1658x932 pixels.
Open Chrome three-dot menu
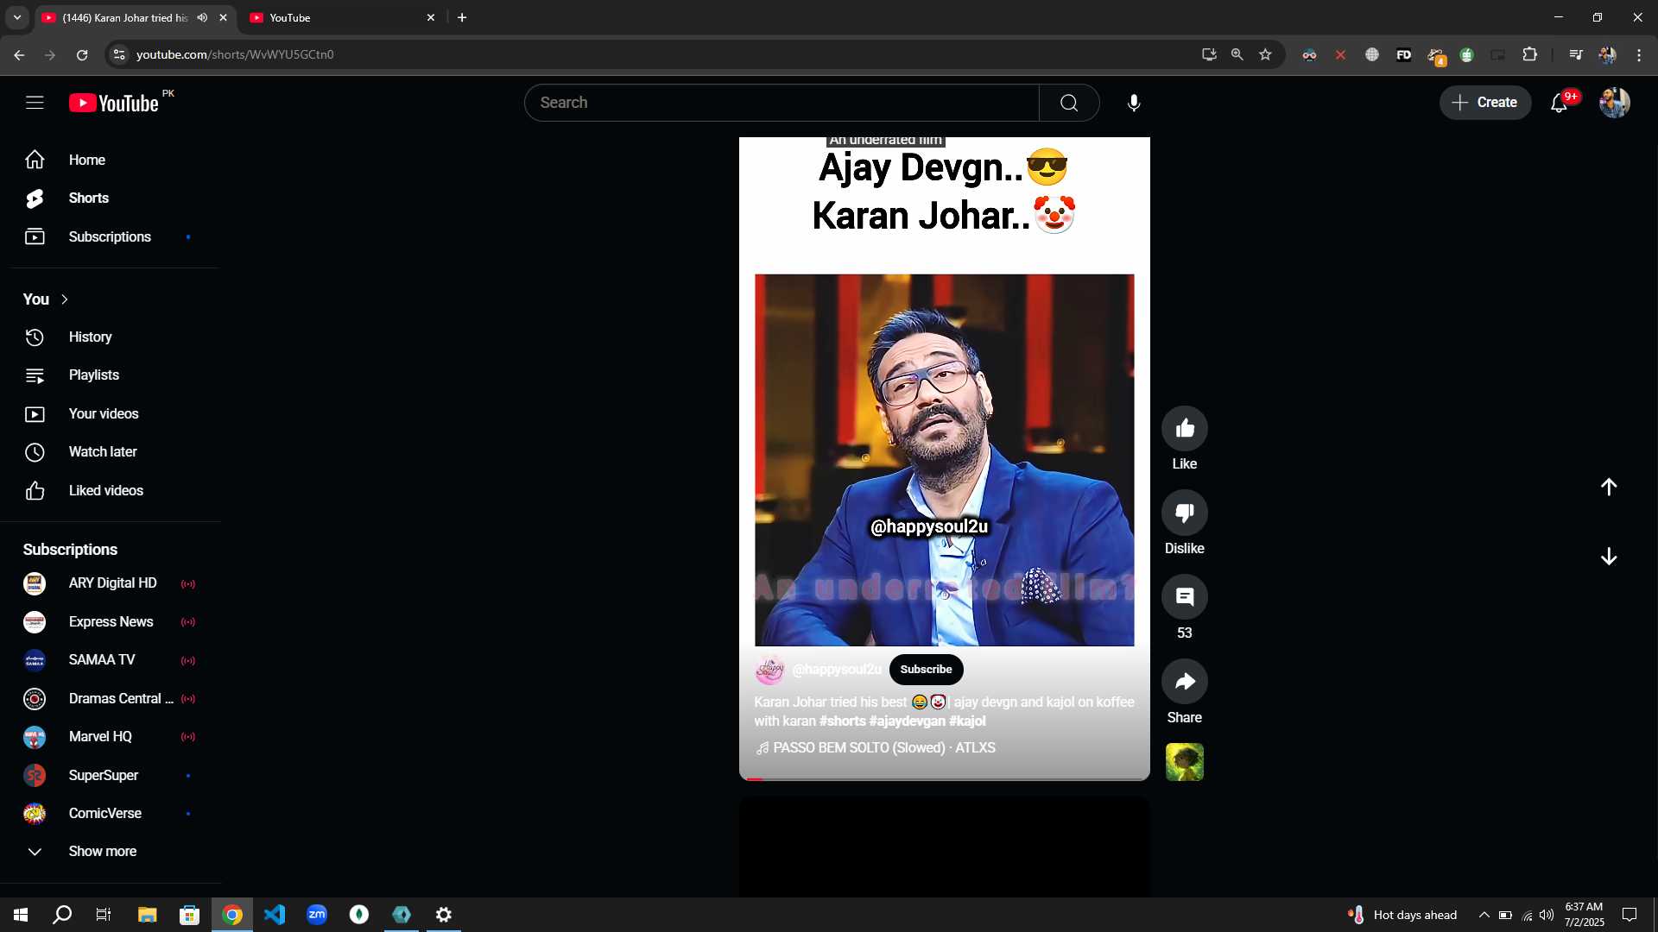pos(1639,54)
